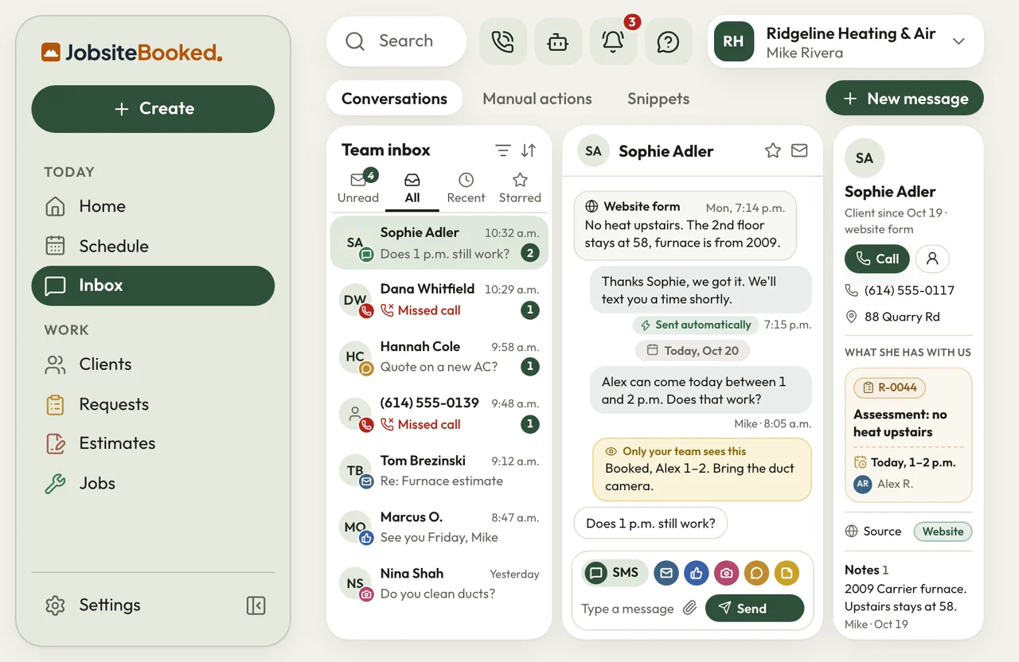Open Dana Whitfield missed call conversation

(x=439, y=299)
